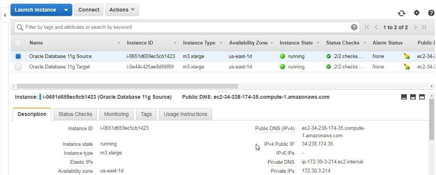Open the settings gear icon
Viewport: 436px width, 175px height.
point(416,13)
